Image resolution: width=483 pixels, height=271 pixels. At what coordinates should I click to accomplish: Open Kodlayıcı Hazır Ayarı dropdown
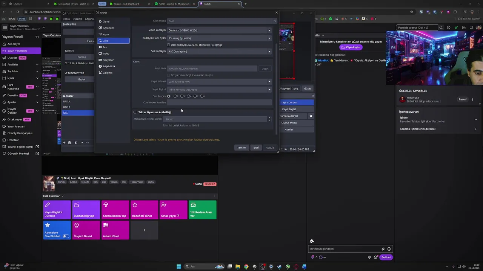pyautogui.click(x=219, y=38)
